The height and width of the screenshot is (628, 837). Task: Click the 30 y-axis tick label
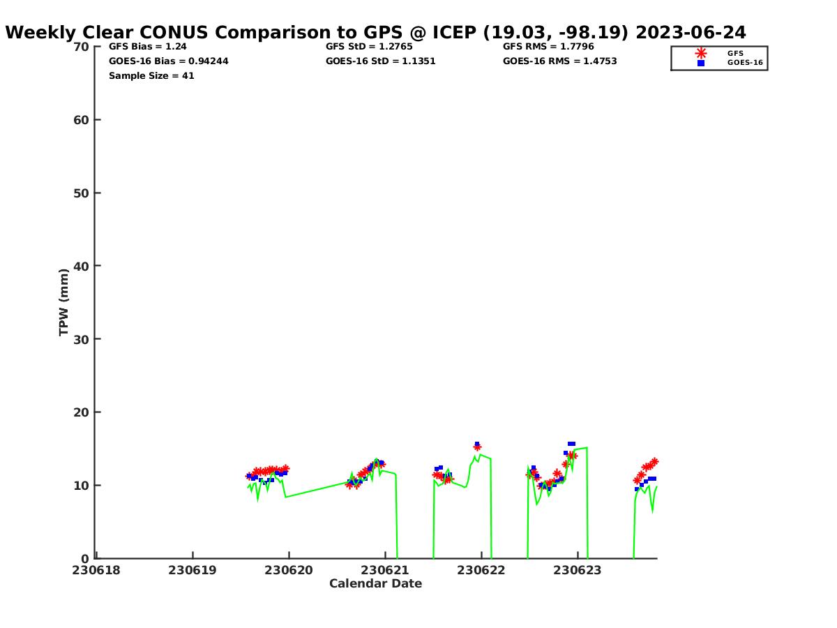(x=81, y=339)
